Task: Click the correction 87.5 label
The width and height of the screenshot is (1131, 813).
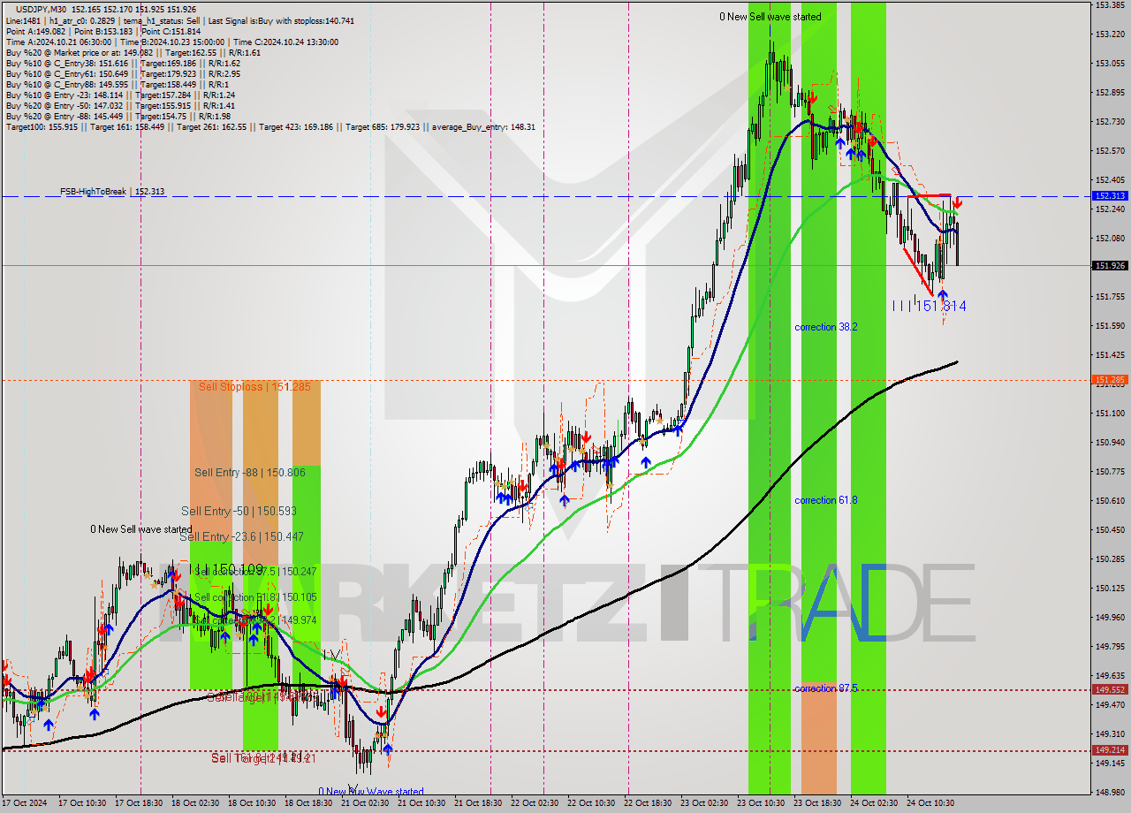Action: [825, 688]
